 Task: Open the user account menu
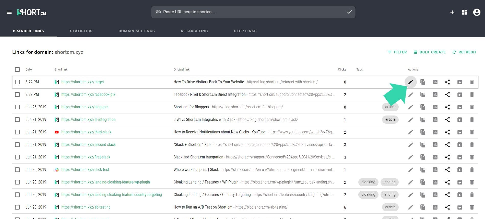pos(477,12)
